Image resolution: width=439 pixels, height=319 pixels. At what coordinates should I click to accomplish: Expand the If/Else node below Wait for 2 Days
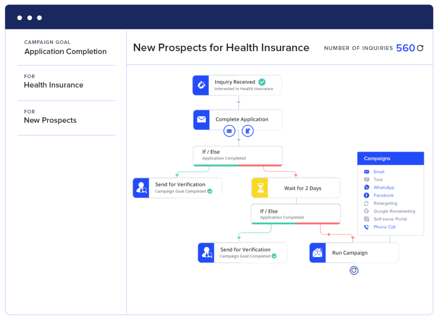pyautogui.click(x=295, y=214)
